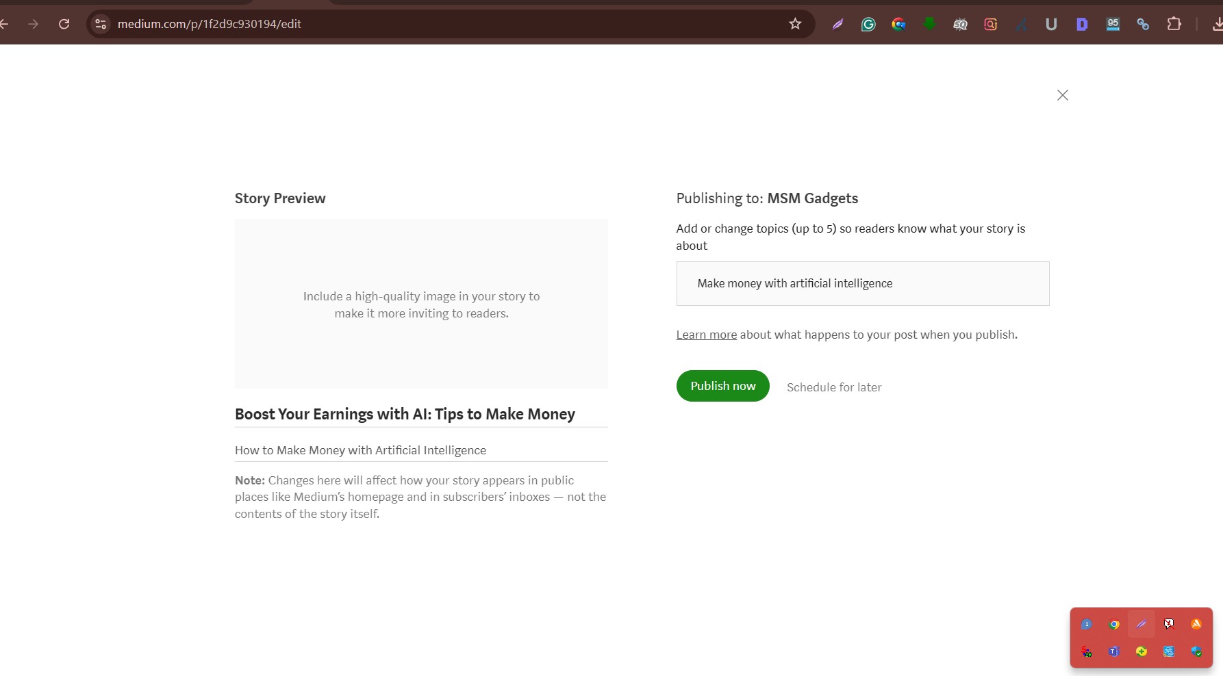Click Windows Security shield tray icon
Image resolution: width=1223 pixels, height=676 pixels.
pos(1196,651)
